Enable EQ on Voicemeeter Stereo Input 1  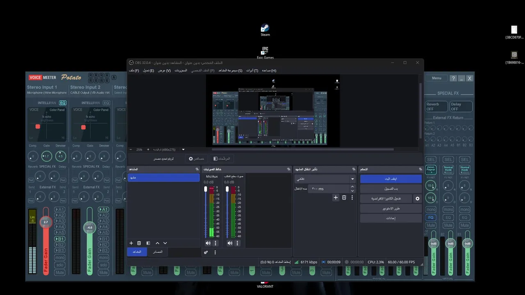63,103
